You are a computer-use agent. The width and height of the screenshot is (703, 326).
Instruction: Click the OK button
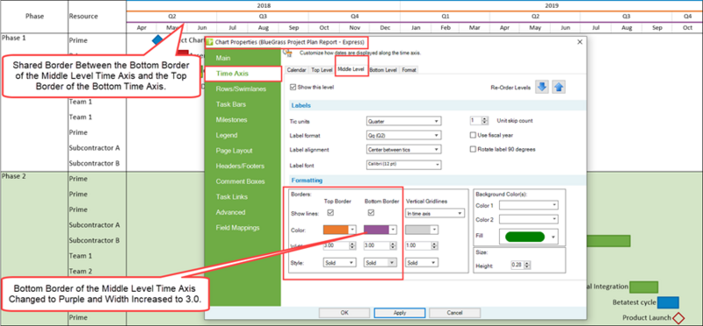344,313
